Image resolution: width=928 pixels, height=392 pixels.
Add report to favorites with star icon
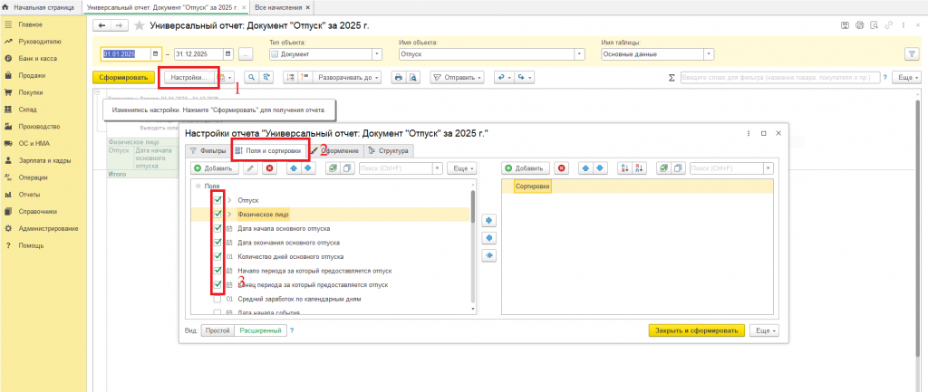point(139,26)
